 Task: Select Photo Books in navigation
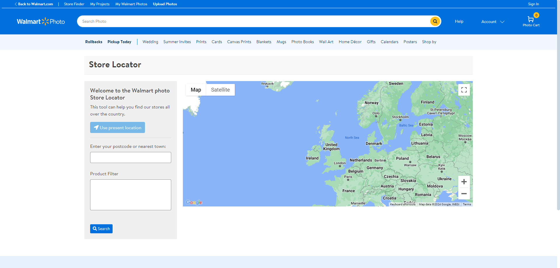(x=302, y=42)
